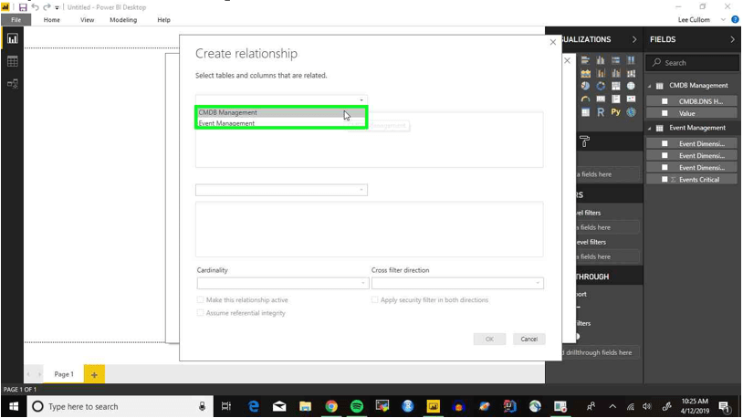This screenshot has height=418, width=743.
Task: Open the View ribbon tab
Action: pyautogui.click(x=88, y=20)
